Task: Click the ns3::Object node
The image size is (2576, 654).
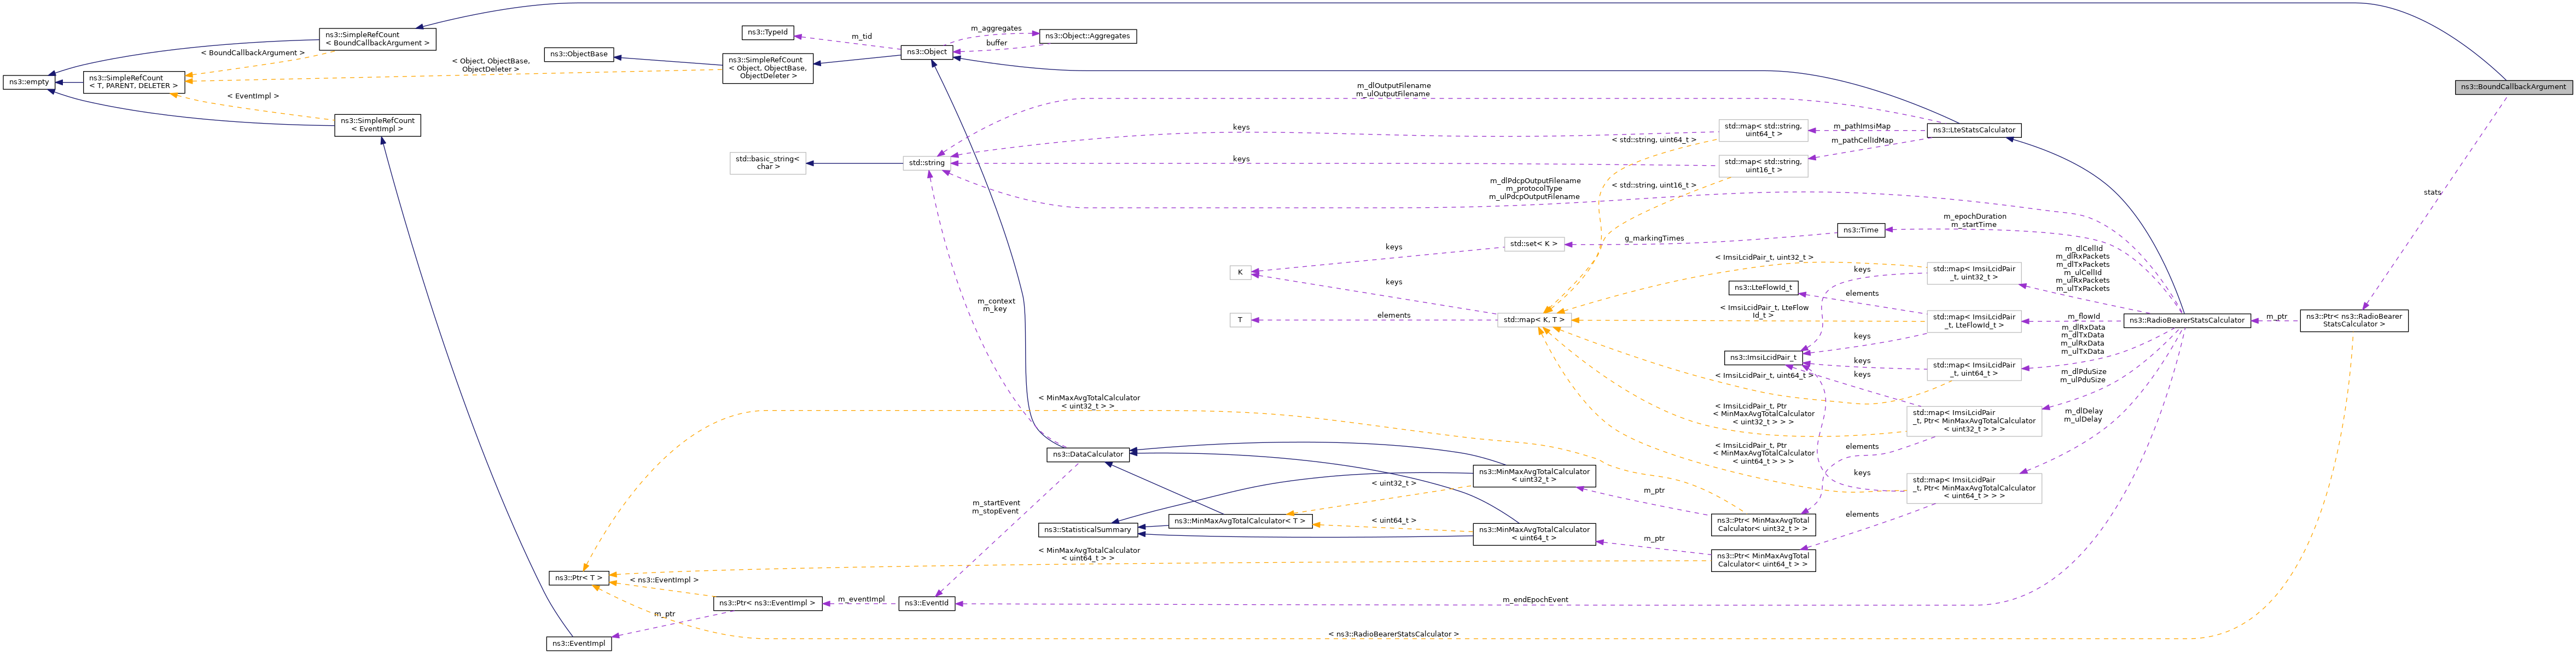Action: point(927,52)
